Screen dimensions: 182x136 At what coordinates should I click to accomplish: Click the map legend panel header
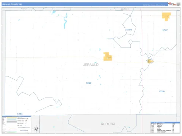click(x=17, y=116)
